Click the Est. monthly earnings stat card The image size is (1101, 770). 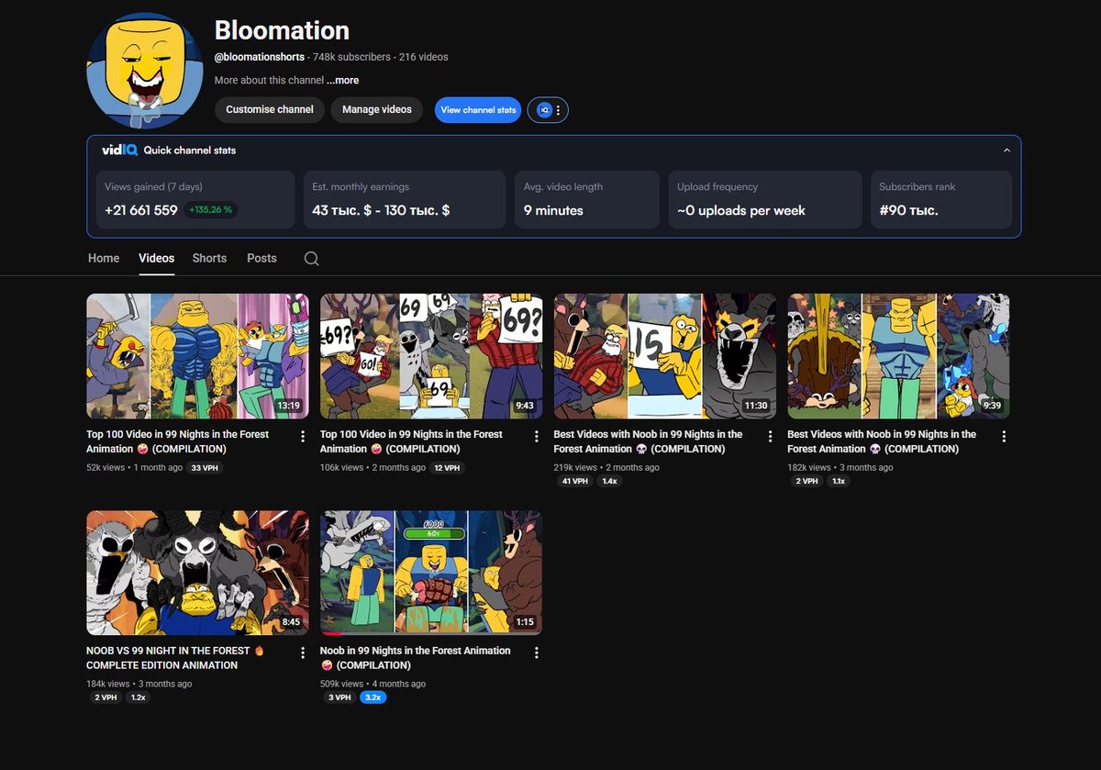click(x=405, y=199)
